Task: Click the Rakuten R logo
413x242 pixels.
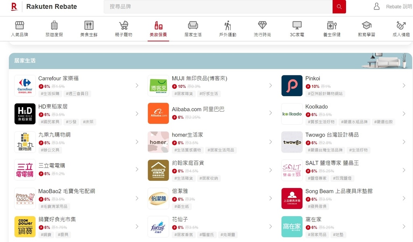Action: [x=14, y=6]
